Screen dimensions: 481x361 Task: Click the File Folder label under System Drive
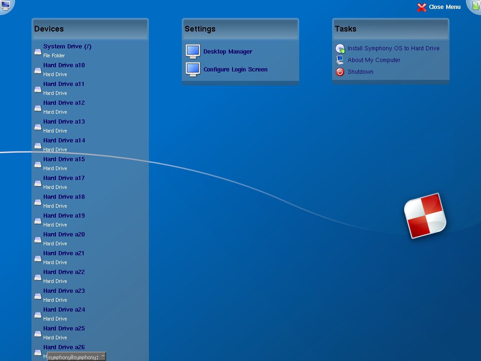click(x=54, y=55)
